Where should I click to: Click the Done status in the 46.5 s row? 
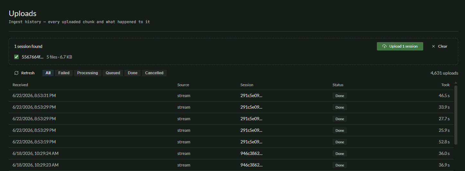340,96
